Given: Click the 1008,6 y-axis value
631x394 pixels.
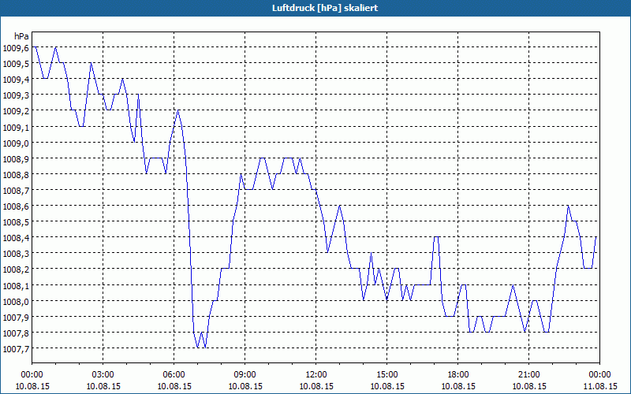Looking at the screenshot, I should point(16,206).
